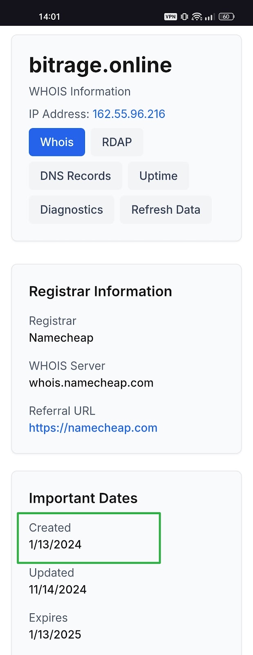253x655 pixels.
Task: Tap the 14:01 clock in status bar
Action: [49, 17]
